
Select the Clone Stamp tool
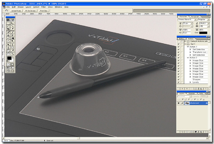[8, 35]
